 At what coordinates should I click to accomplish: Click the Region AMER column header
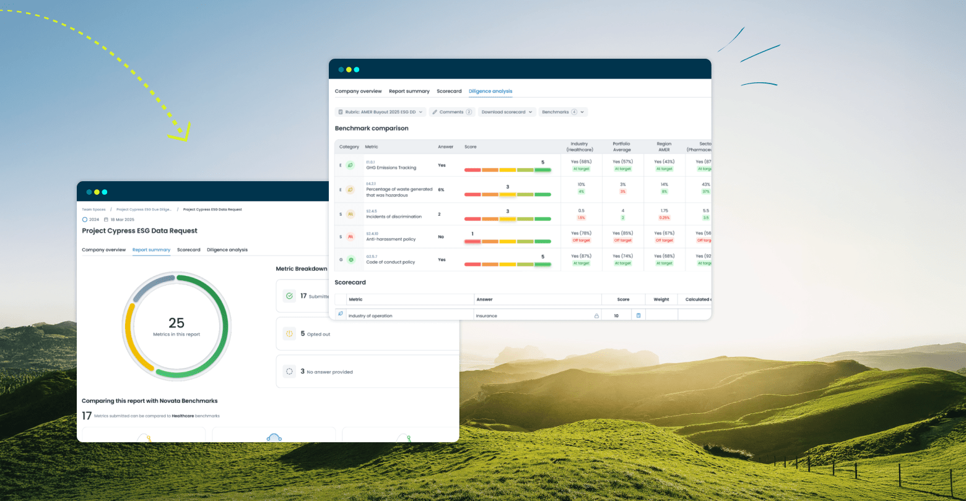pyautogui.click(x=664, y=147)
